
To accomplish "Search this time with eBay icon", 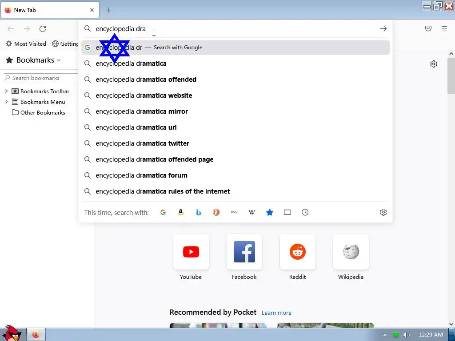I will tap(234, 212).
